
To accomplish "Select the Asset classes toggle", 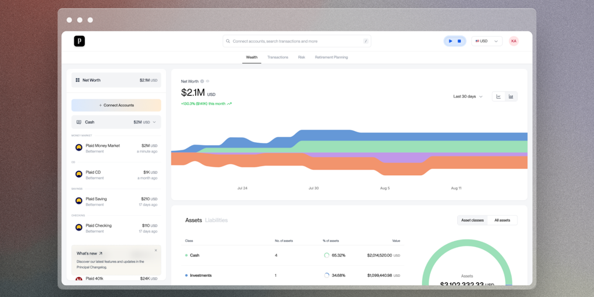I will (x=472, y=220).
